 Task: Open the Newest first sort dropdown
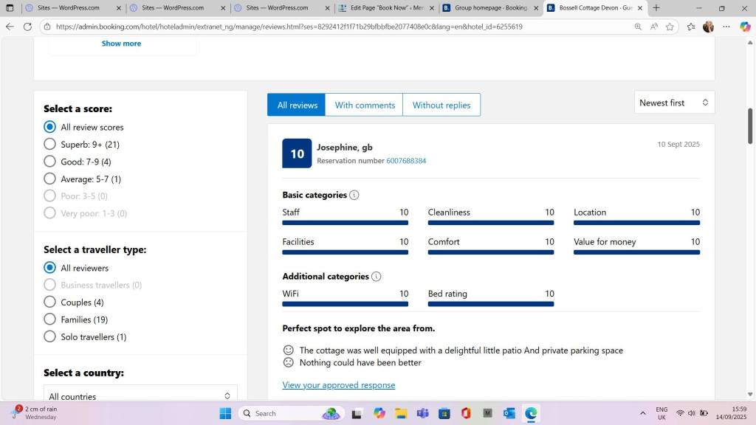click(674, 103)
